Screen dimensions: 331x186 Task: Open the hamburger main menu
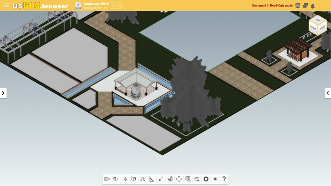pyautogui.click(x=7, y=6)
